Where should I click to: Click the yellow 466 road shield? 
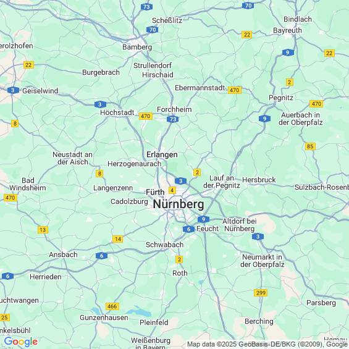[112, 306]
